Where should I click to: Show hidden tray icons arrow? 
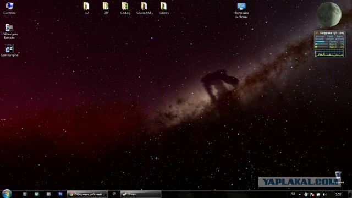click(x=300, y=194)
